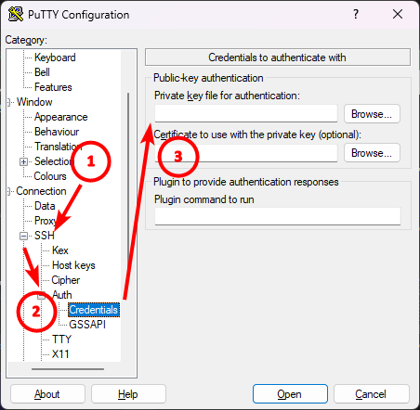The image size is (420, 410).
Task: Go to Host keys settings
Action: click(x=73, y=265)
